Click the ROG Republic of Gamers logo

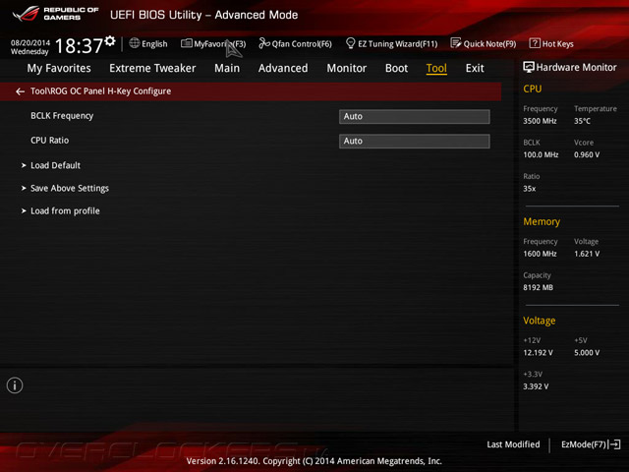tap(55, 14)
